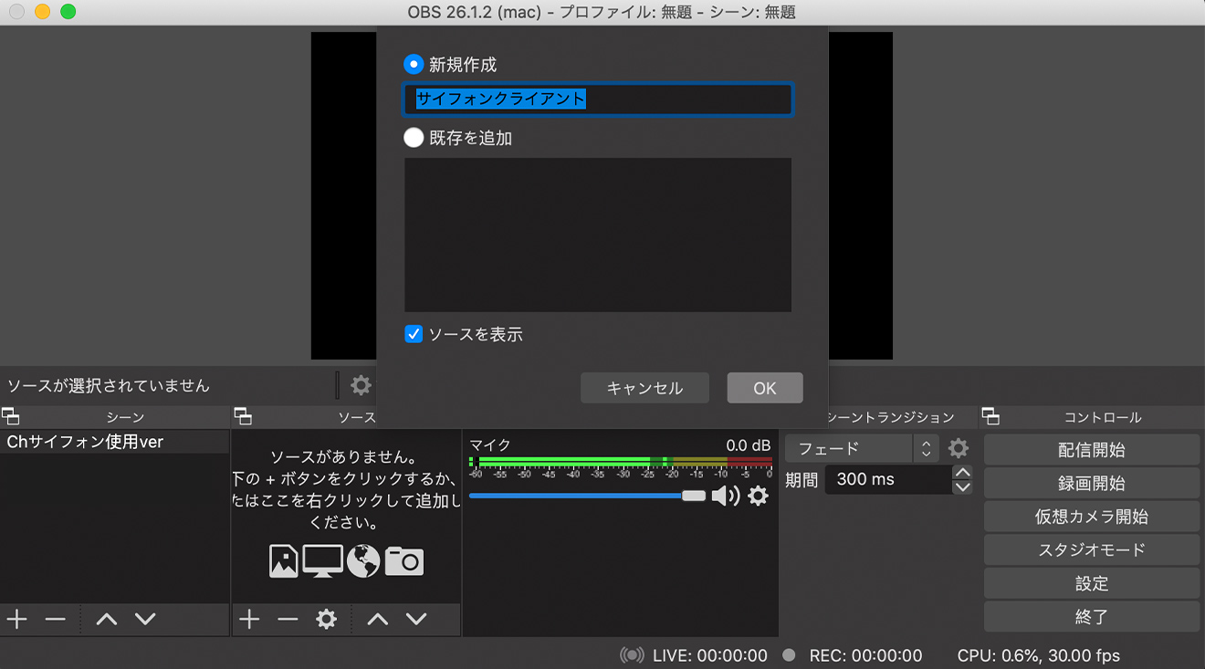Screen dimensions: 1205x669
Task: Click the キャンセル button
Action: pyautogui.click(x=644, y=387)
